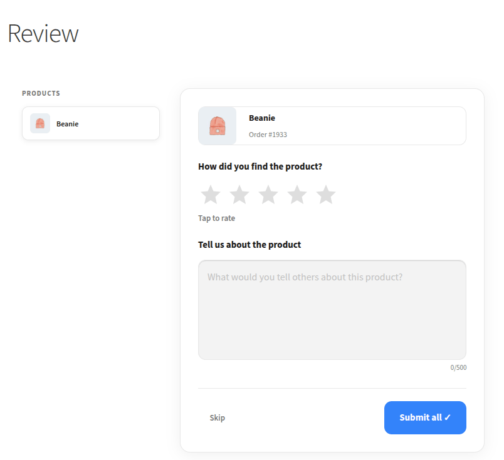The width and height of the screenshot is (504, 460).
Task: Rate the Beanie one star
Action: click(211, 195)
